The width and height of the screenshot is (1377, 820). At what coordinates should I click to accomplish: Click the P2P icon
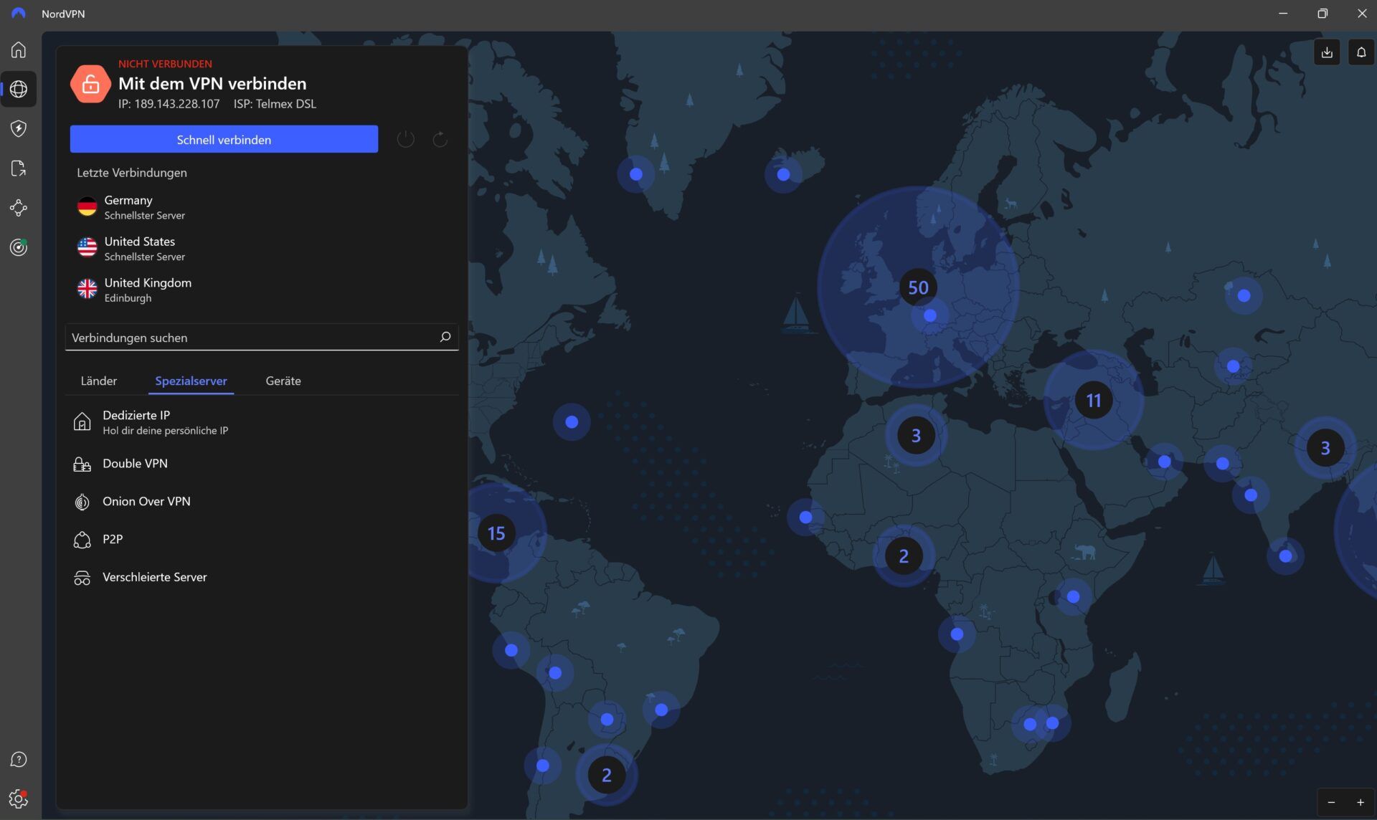click(82, 539)
